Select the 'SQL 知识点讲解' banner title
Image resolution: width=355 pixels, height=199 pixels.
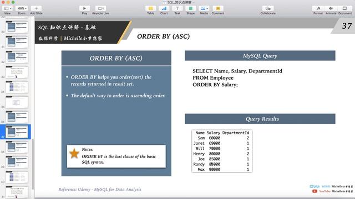(67, 28)
